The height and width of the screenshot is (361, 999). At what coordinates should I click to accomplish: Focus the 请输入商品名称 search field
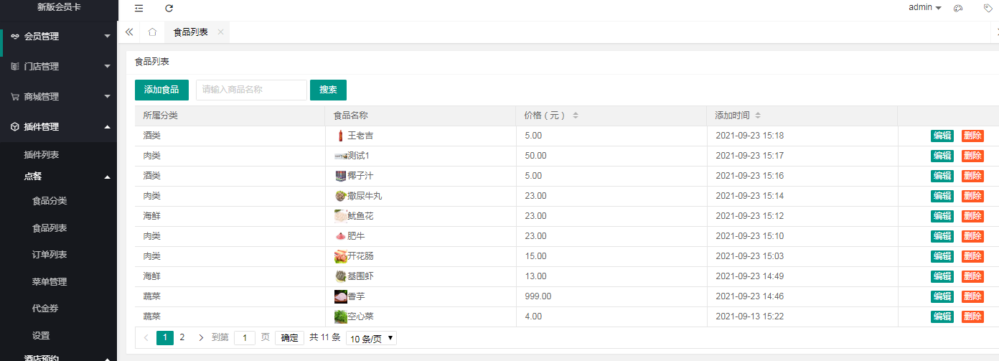click(251, 90)
